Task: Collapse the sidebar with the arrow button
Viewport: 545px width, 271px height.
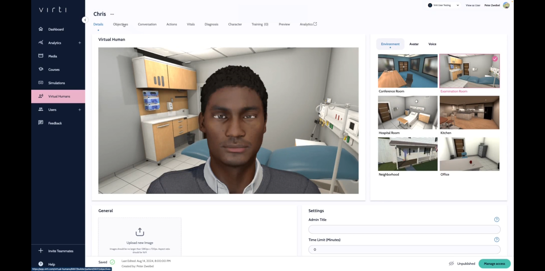Action: click(x=85, y=20)
